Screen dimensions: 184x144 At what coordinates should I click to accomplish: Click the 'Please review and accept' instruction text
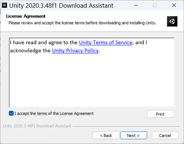point(82,23)
